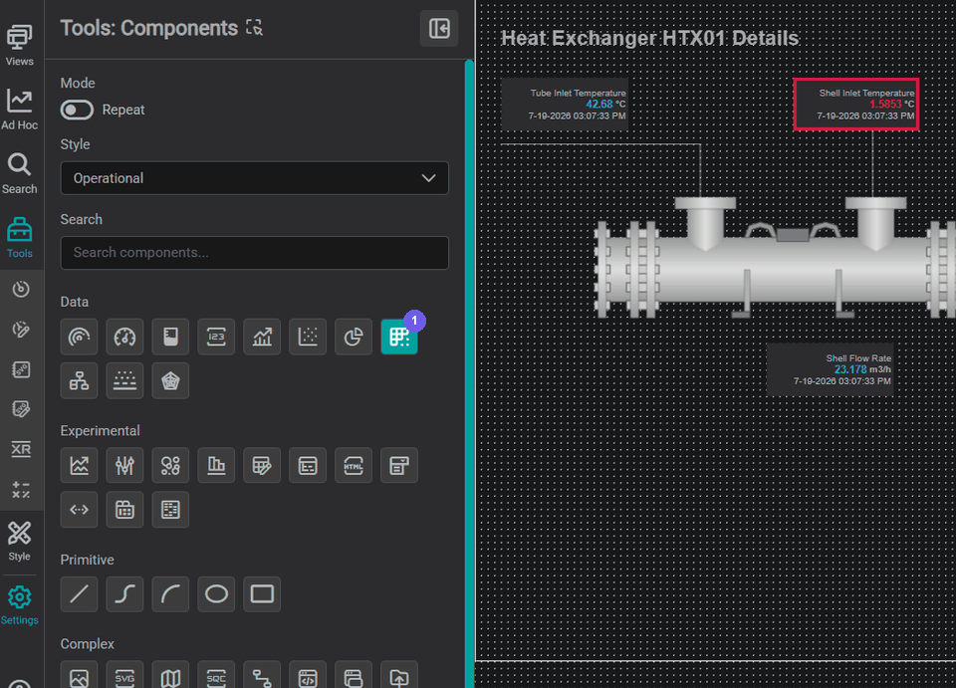The height and width of the screenshot is (688, 956).
Task: Click the stopwatch edit sidebar icon
Action: (21, 330)
